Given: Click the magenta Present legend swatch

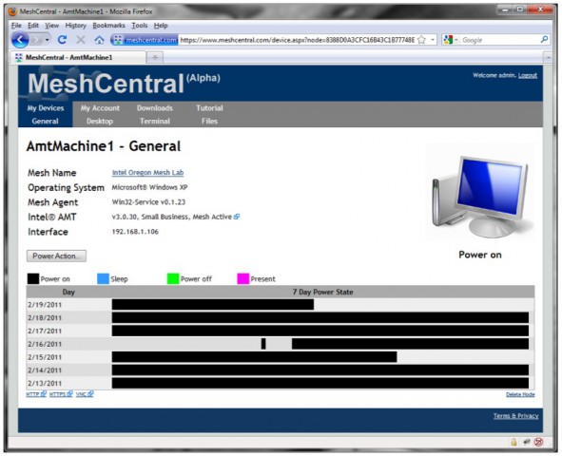Looking at the screenshot, I should pyautogui.click(x=243, y=279).
